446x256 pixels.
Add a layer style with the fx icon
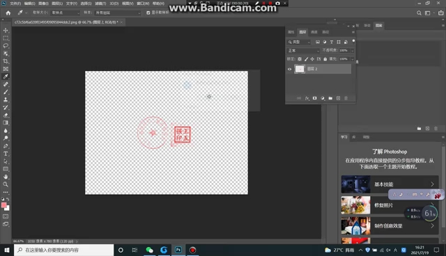tap(307, 98)
